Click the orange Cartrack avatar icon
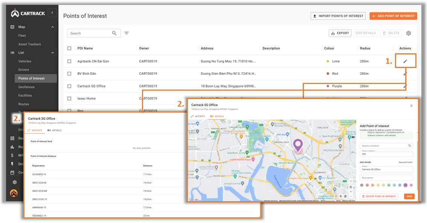This screenshot has width=427, height=223. [x=14, y=193]
